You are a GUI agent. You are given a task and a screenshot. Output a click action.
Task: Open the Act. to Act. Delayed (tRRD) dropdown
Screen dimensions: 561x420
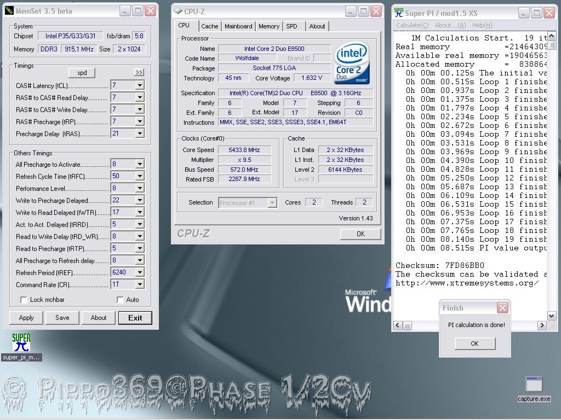[x=140, y=224]
